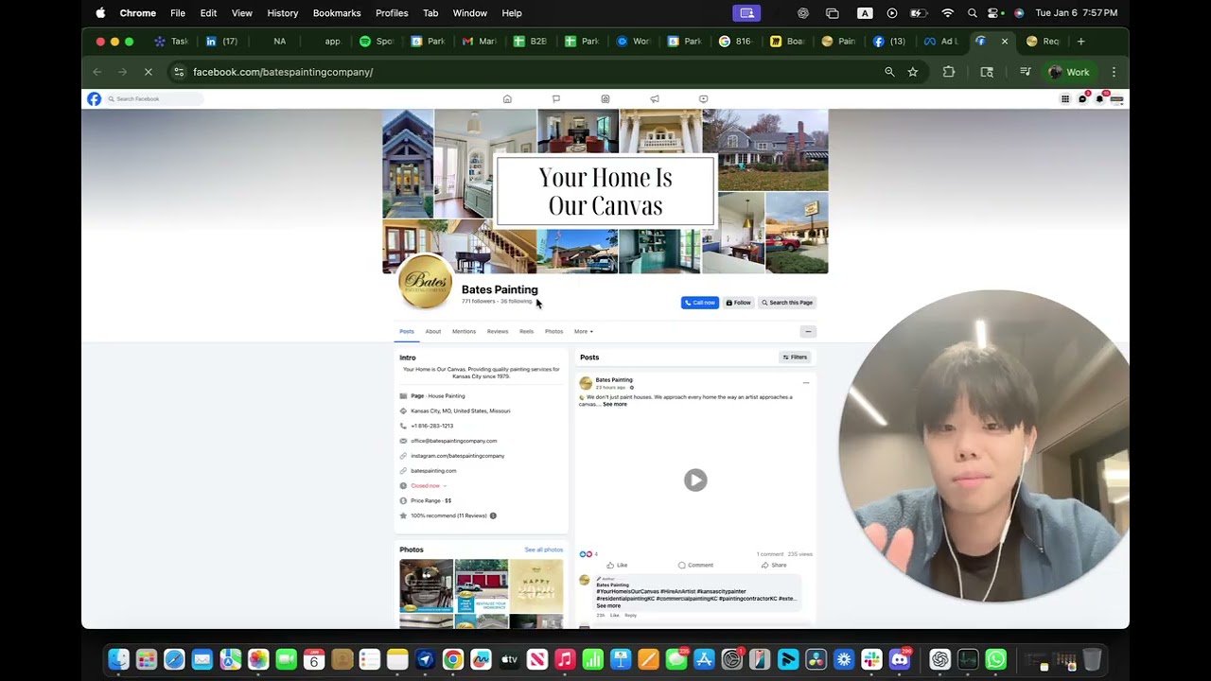1211x681 pixels.
Task: Expand the More dropdown in the page tabs
Action: pos(584,331)
